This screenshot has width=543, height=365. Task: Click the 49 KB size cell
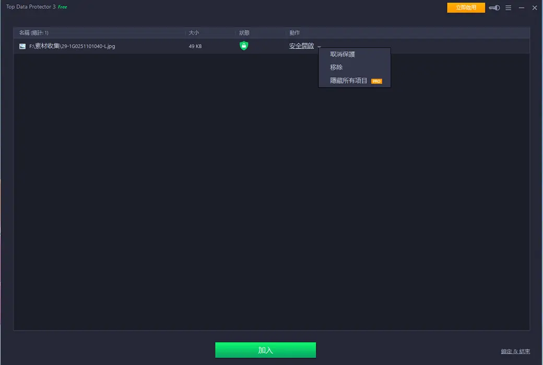point(195,46)
